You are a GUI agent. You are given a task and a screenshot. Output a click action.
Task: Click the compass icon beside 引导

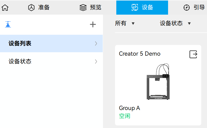coord(187,8)
